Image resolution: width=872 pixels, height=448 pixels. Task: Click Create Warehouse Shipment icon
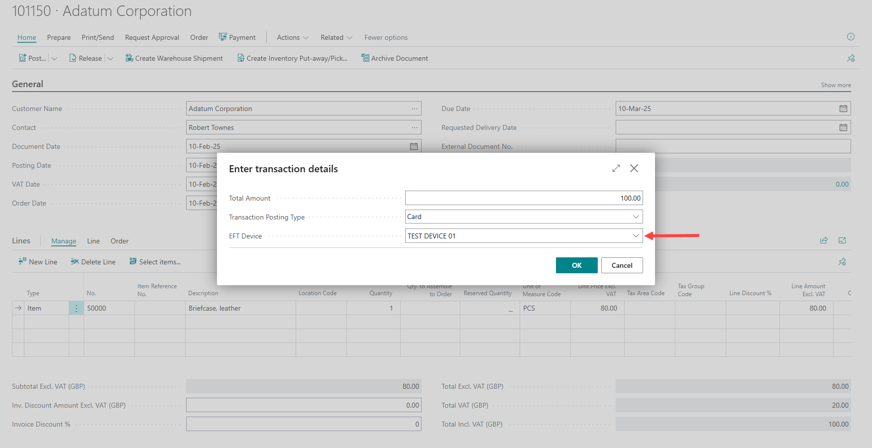click(x=129, y=58)
